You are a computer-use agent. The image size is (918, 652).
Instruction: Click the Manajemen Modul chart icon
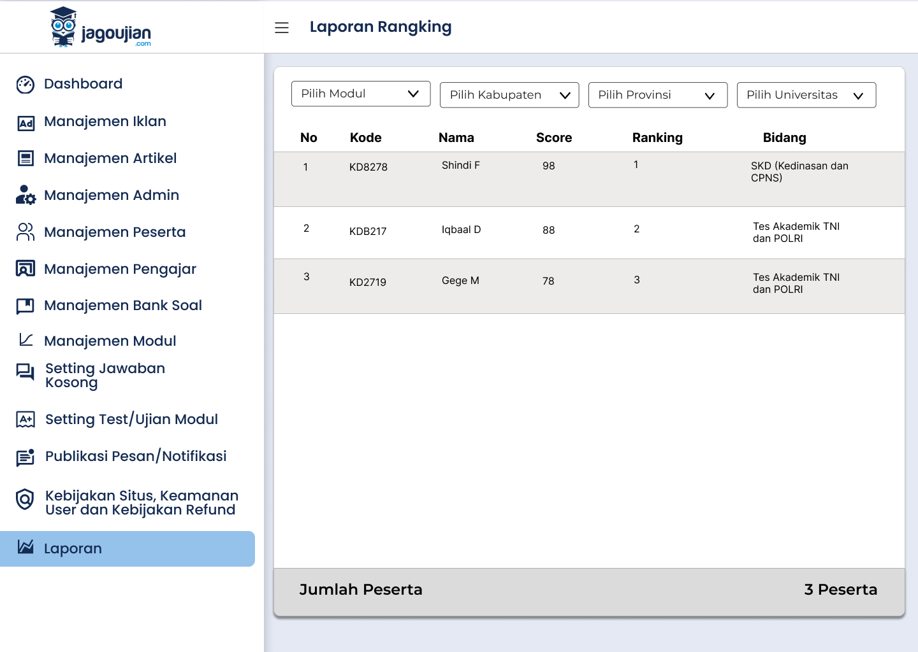pos(25,340)
